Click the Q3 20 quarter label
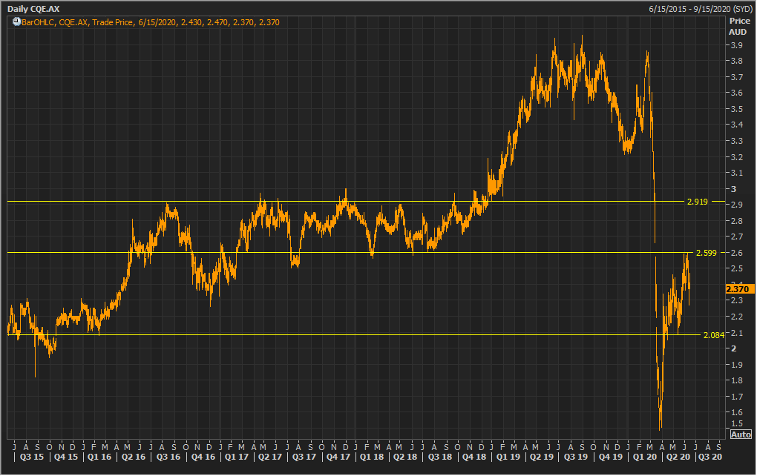 pos(710,457)
